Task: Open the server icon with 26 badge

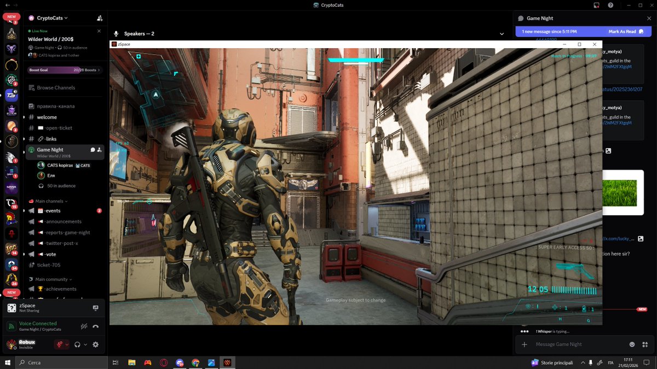Action: [11, 280]
